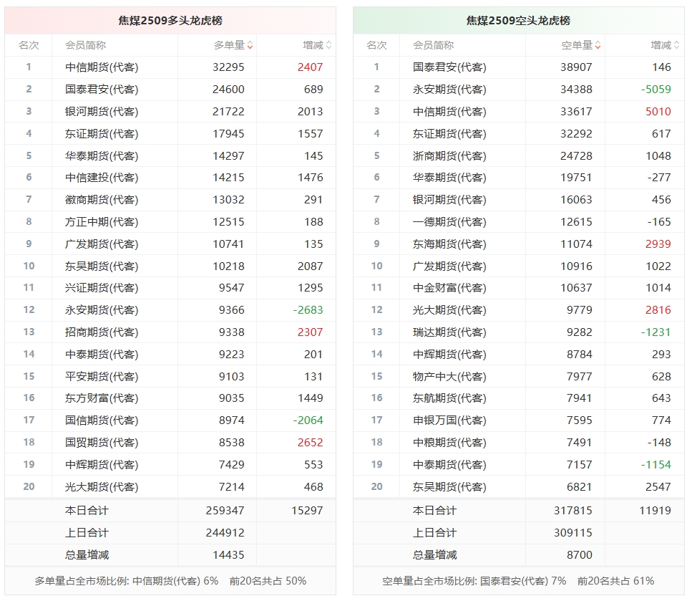This screenshot has width=692, height=601.
Task: Select 方正中期(代客) row name
Action: [x=102, y=221]
